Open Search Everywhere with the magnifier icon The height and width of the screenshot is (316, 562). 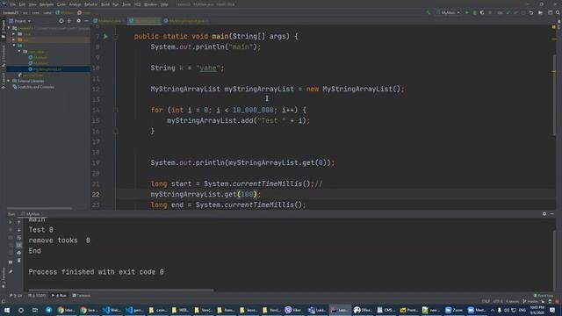pyautogui.click(x=558, y=12)
